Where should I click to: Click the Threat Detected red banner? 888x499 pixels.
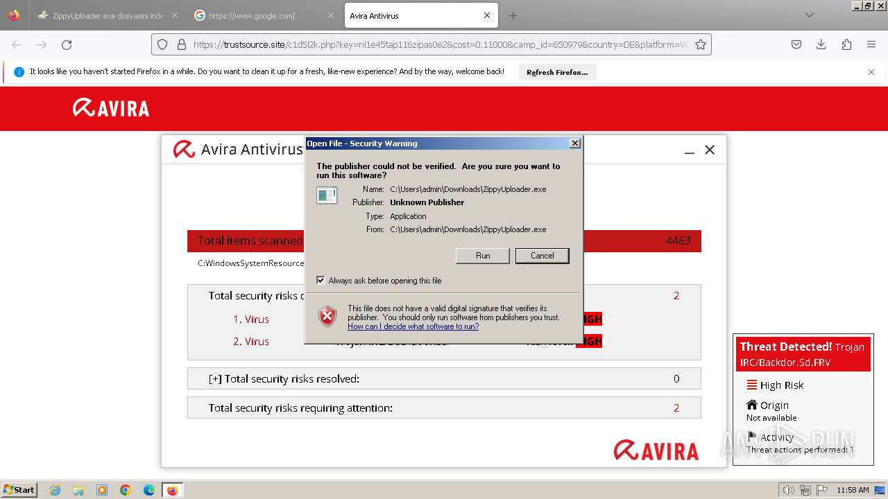pos(803,354)
